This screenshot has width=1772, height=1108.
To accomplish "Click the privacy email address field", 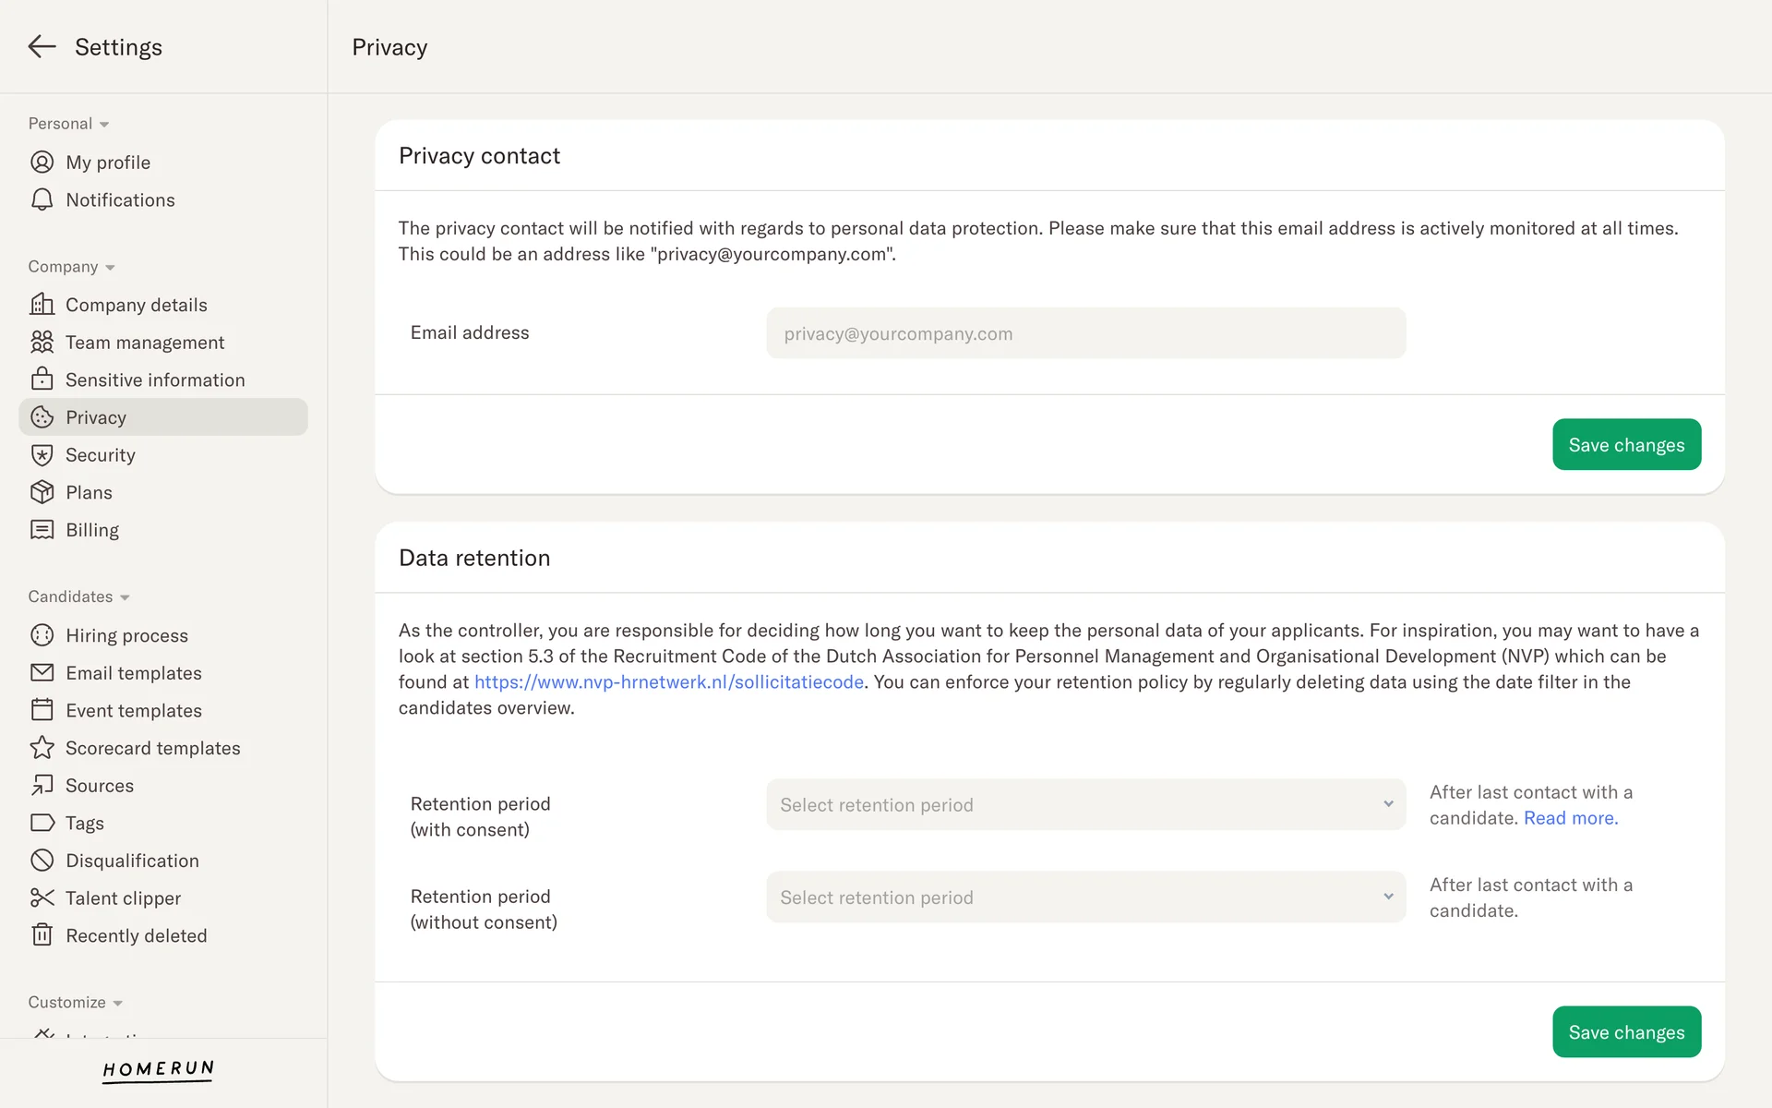I will pyautogui.click(x=1085, y=334).
